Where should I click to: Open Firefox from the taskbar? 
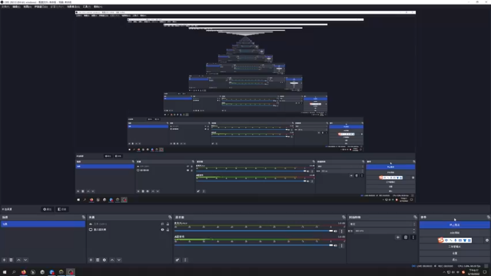point(23,272)
